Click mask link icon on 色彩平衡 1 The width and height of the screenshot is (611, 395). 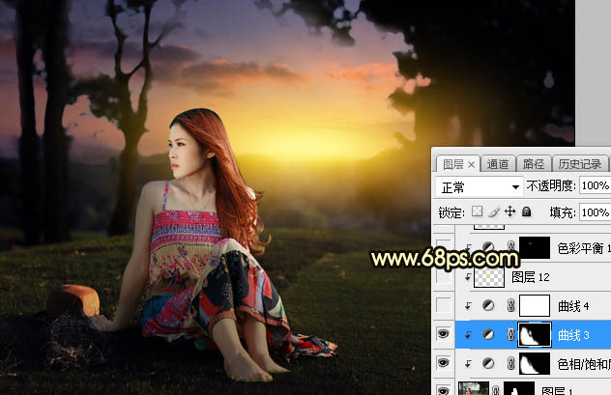click(510, 246)
